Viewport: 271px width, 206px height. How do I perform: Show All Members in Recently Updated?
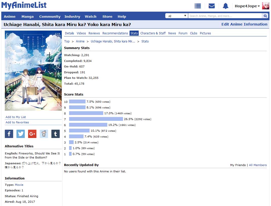click(x=258, y=165)
